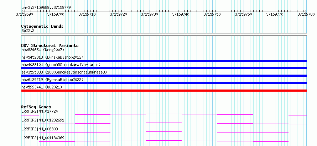
Task: Click the blue bar under nsv6139219
Action: pyautogui.click(x=164, y=83)
